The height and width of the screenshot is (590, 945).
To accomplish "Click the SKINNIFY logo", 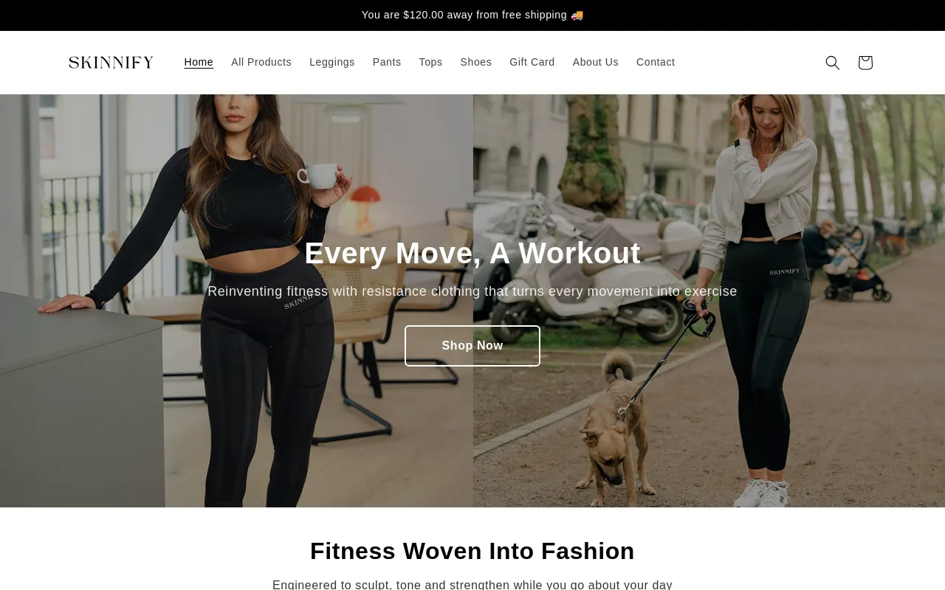I will point(111,63).
